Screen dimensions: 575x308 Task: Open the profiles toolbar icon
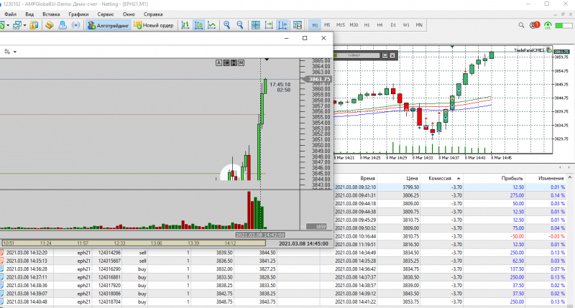[17, 25]
